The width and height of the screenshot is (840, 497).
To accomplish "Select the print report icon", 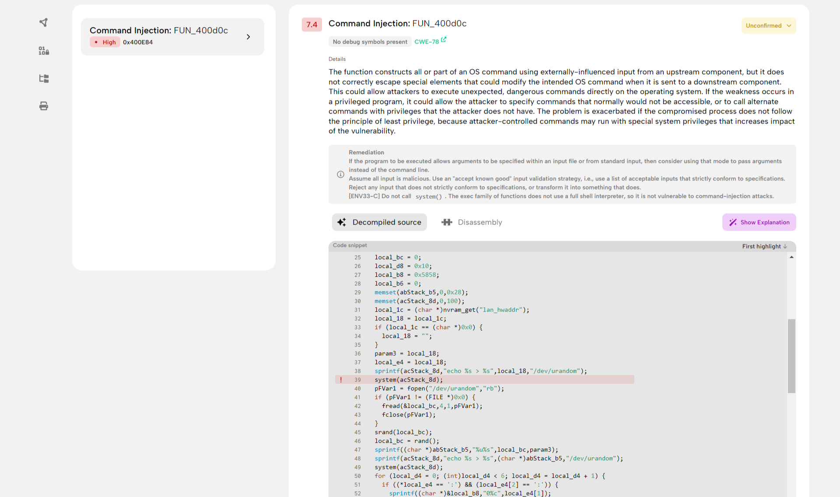I will 43,106.
